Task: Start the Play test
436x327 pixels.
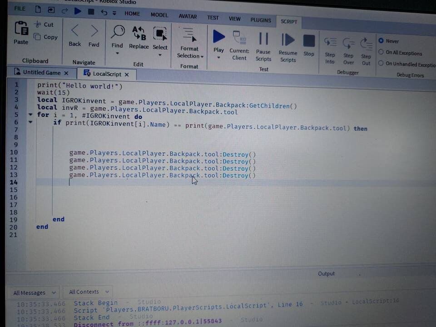Action: (x=218, y=37)
